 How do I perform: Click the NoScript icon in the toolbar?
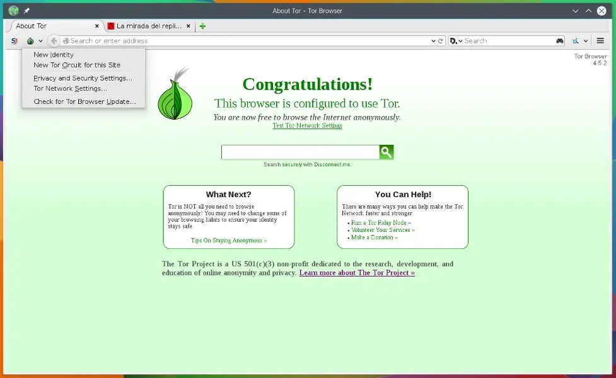point(15,41)
